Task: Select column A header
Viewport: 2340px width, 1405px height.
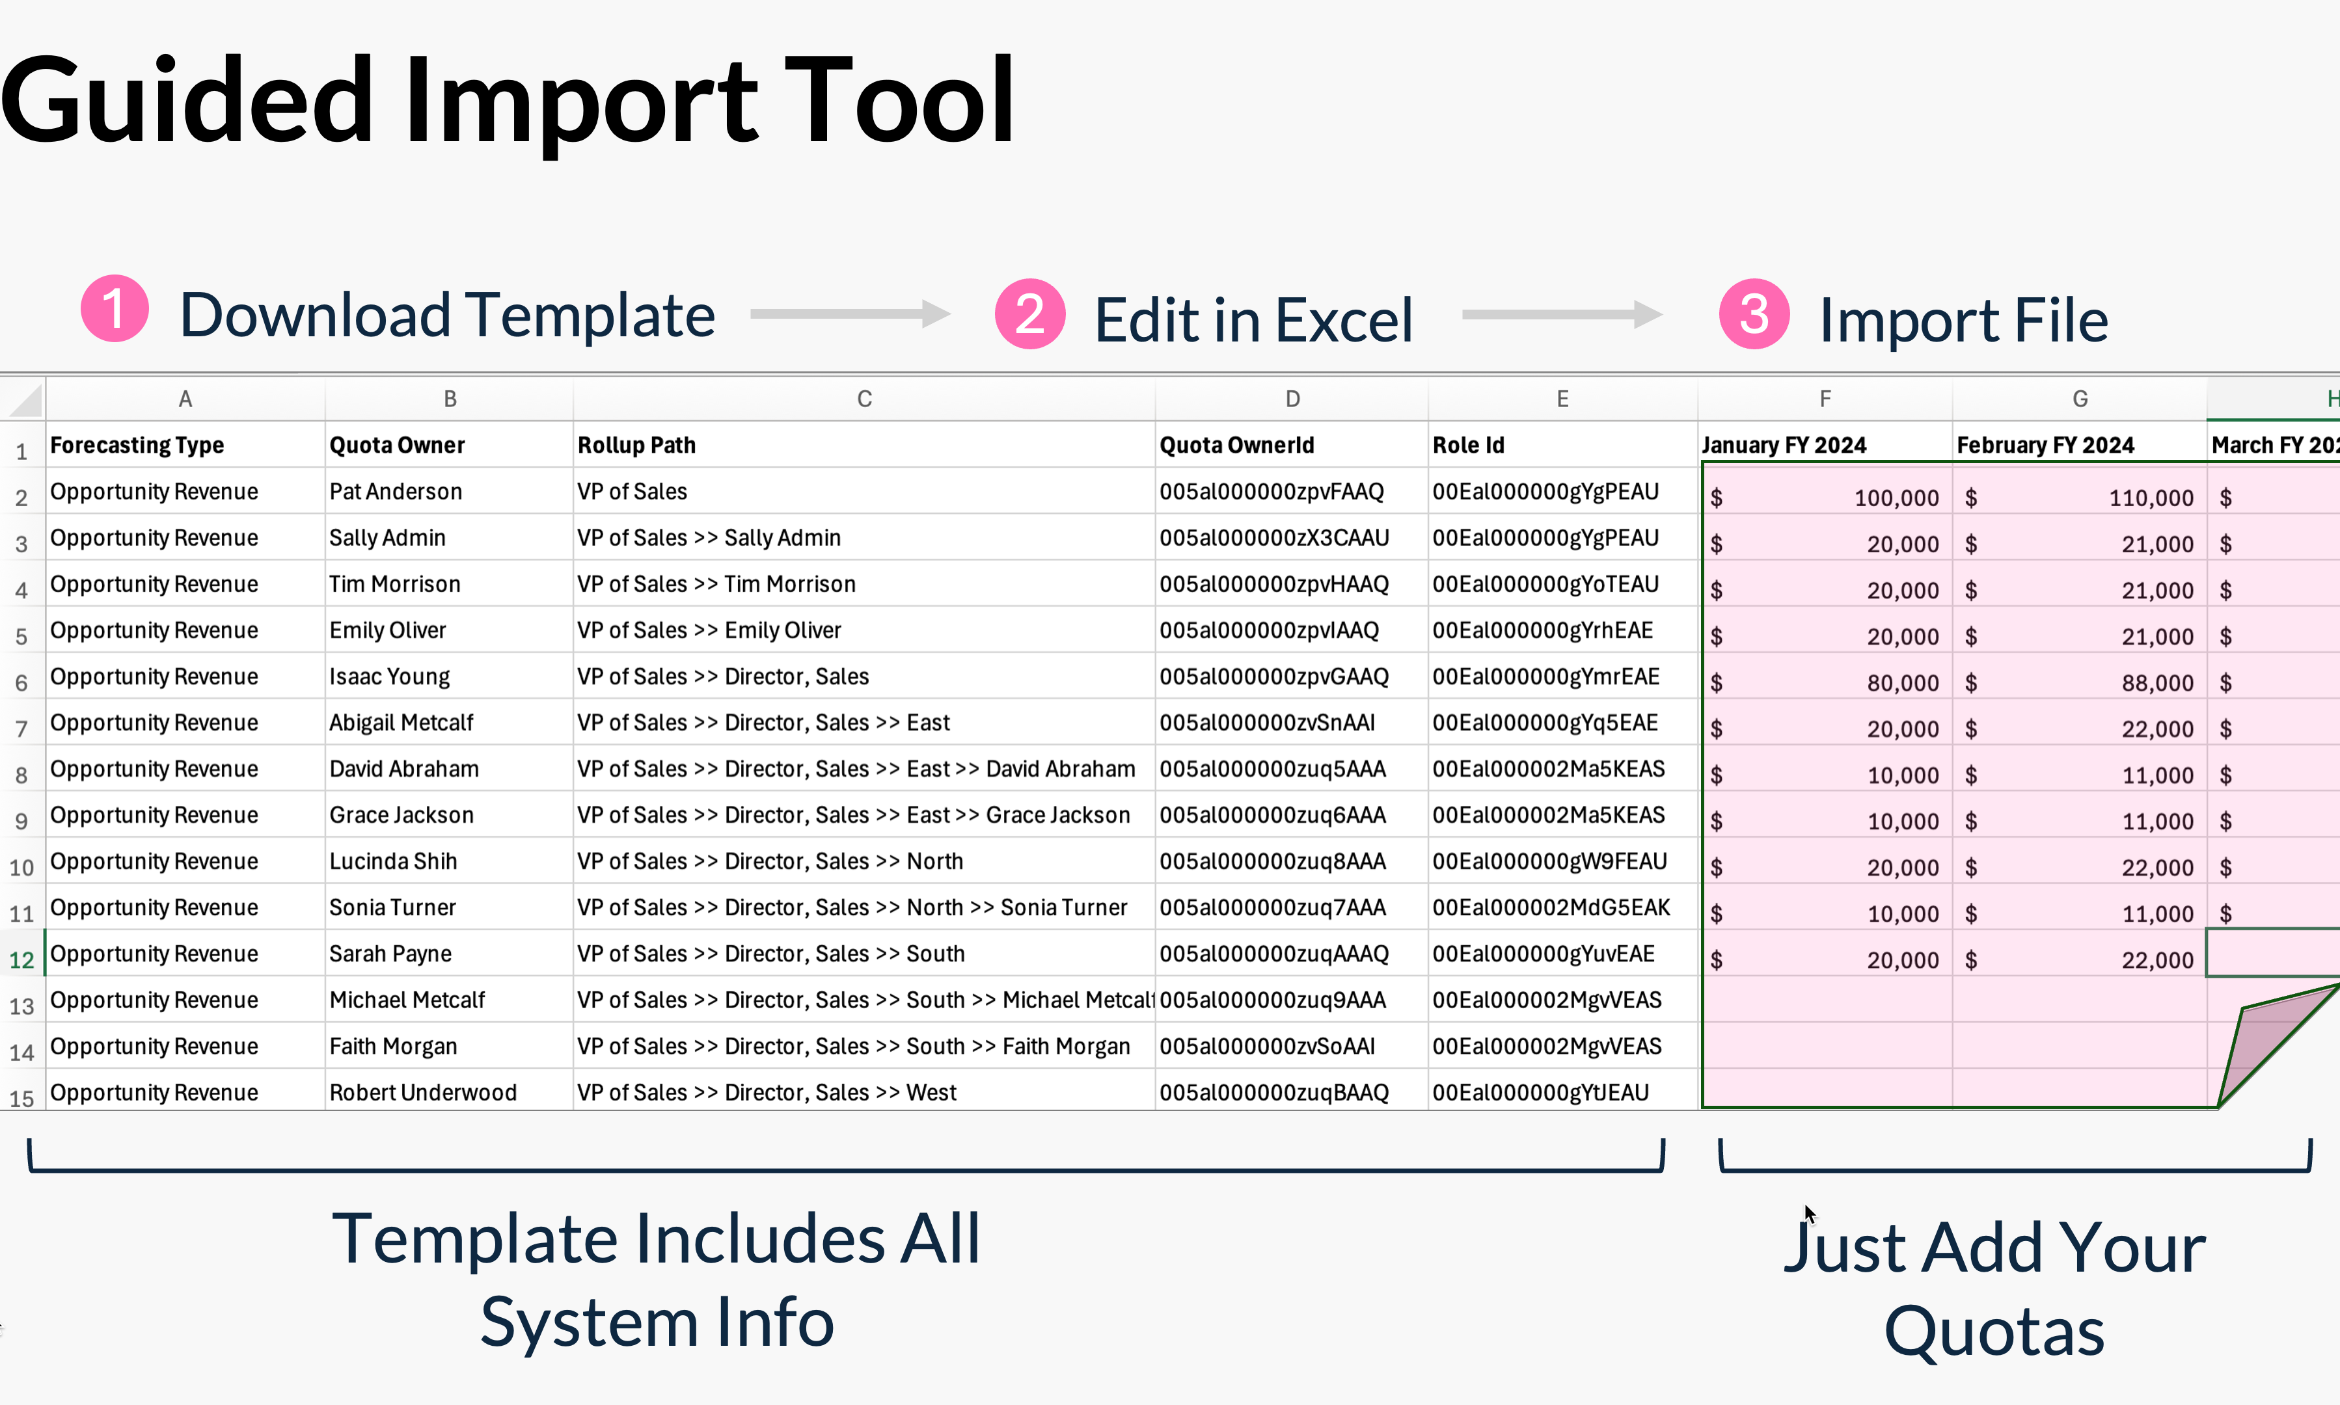Action: pyautogui.click(x=185, y=399)
